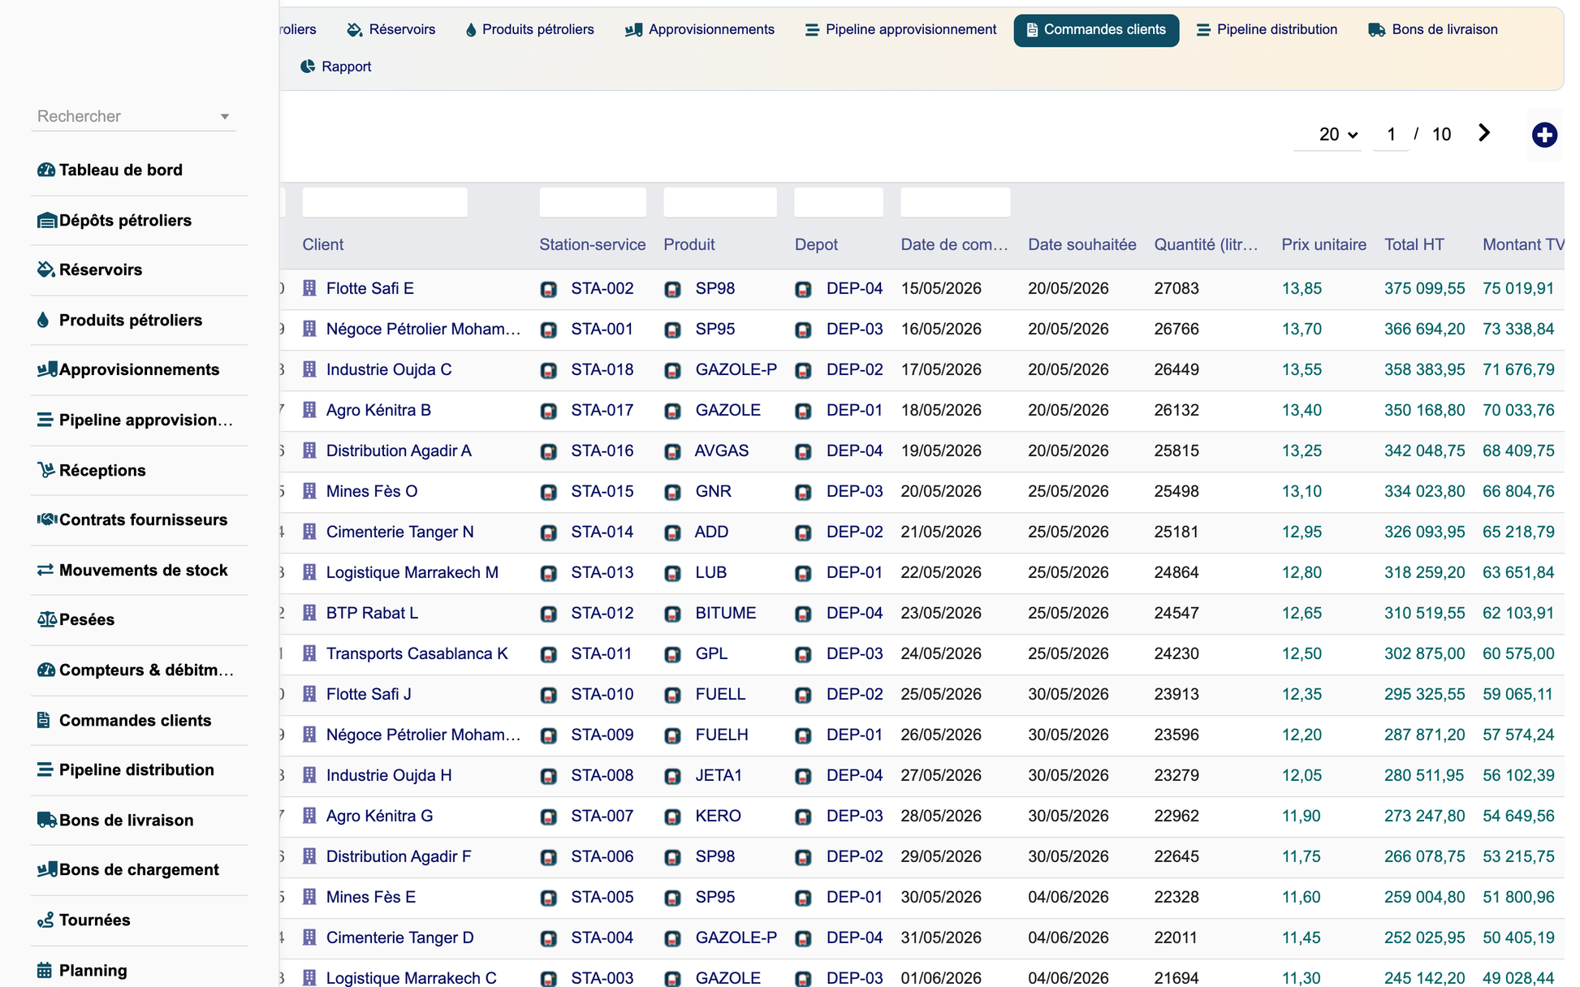Screen dimensions: 1580x987
Task: Click the Bons de livraison truck sidebar icon
Action: [46, 820]
